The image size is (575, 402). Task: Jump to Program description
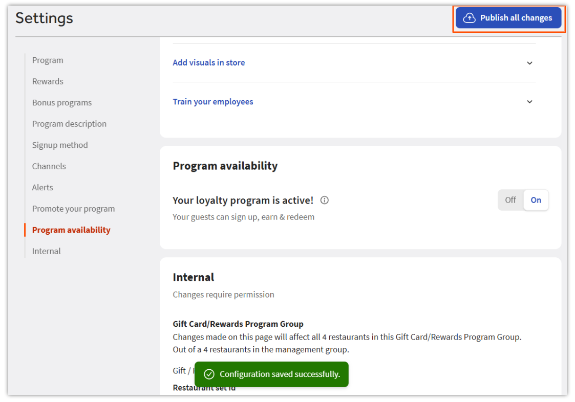click(x=69, y=124)
